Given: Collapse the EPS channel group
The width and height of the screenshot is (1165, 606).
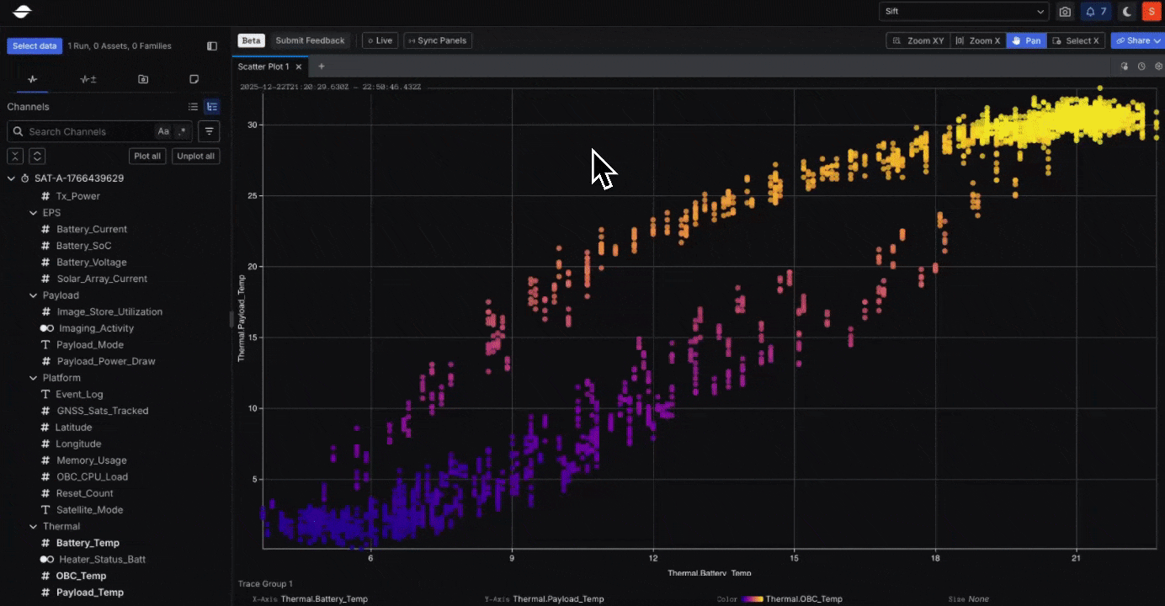Looking at the screenshot, I should point(32,212).
